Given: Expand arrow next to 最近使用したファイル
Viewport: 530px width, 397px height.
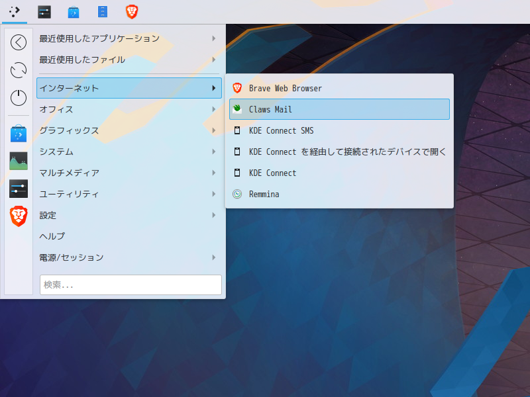Looking at the screenshot, I should (213, 60).
